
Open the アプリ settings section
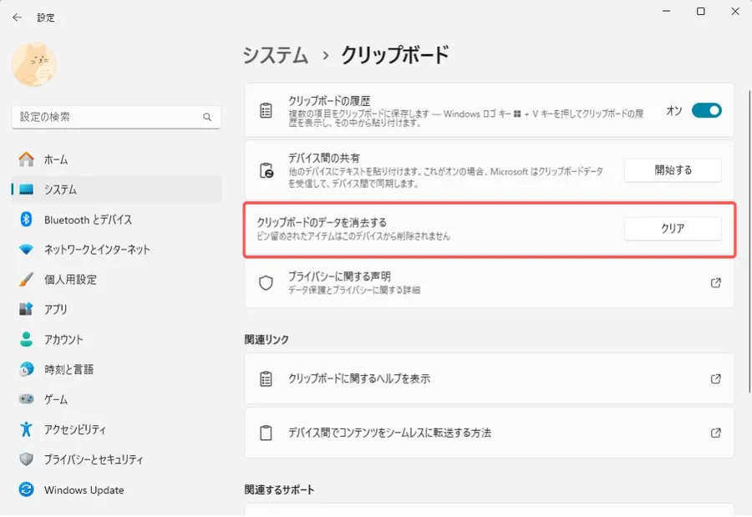pyautogui.click(x=56, y=310)
